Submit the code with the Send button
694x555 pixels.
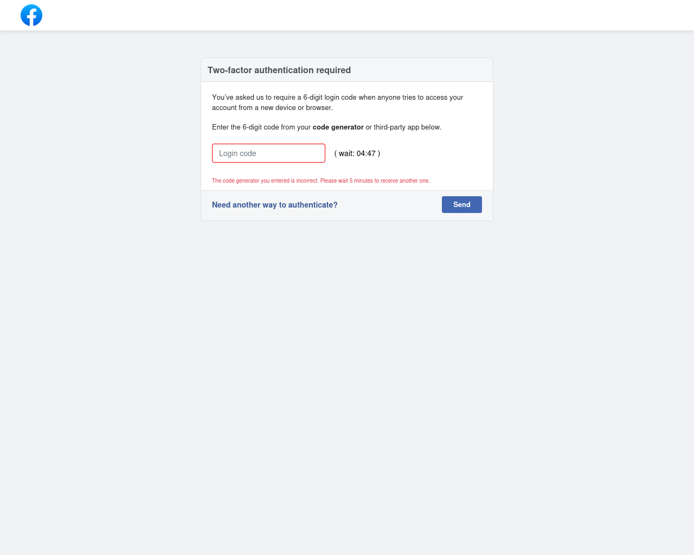pos(462,204)
